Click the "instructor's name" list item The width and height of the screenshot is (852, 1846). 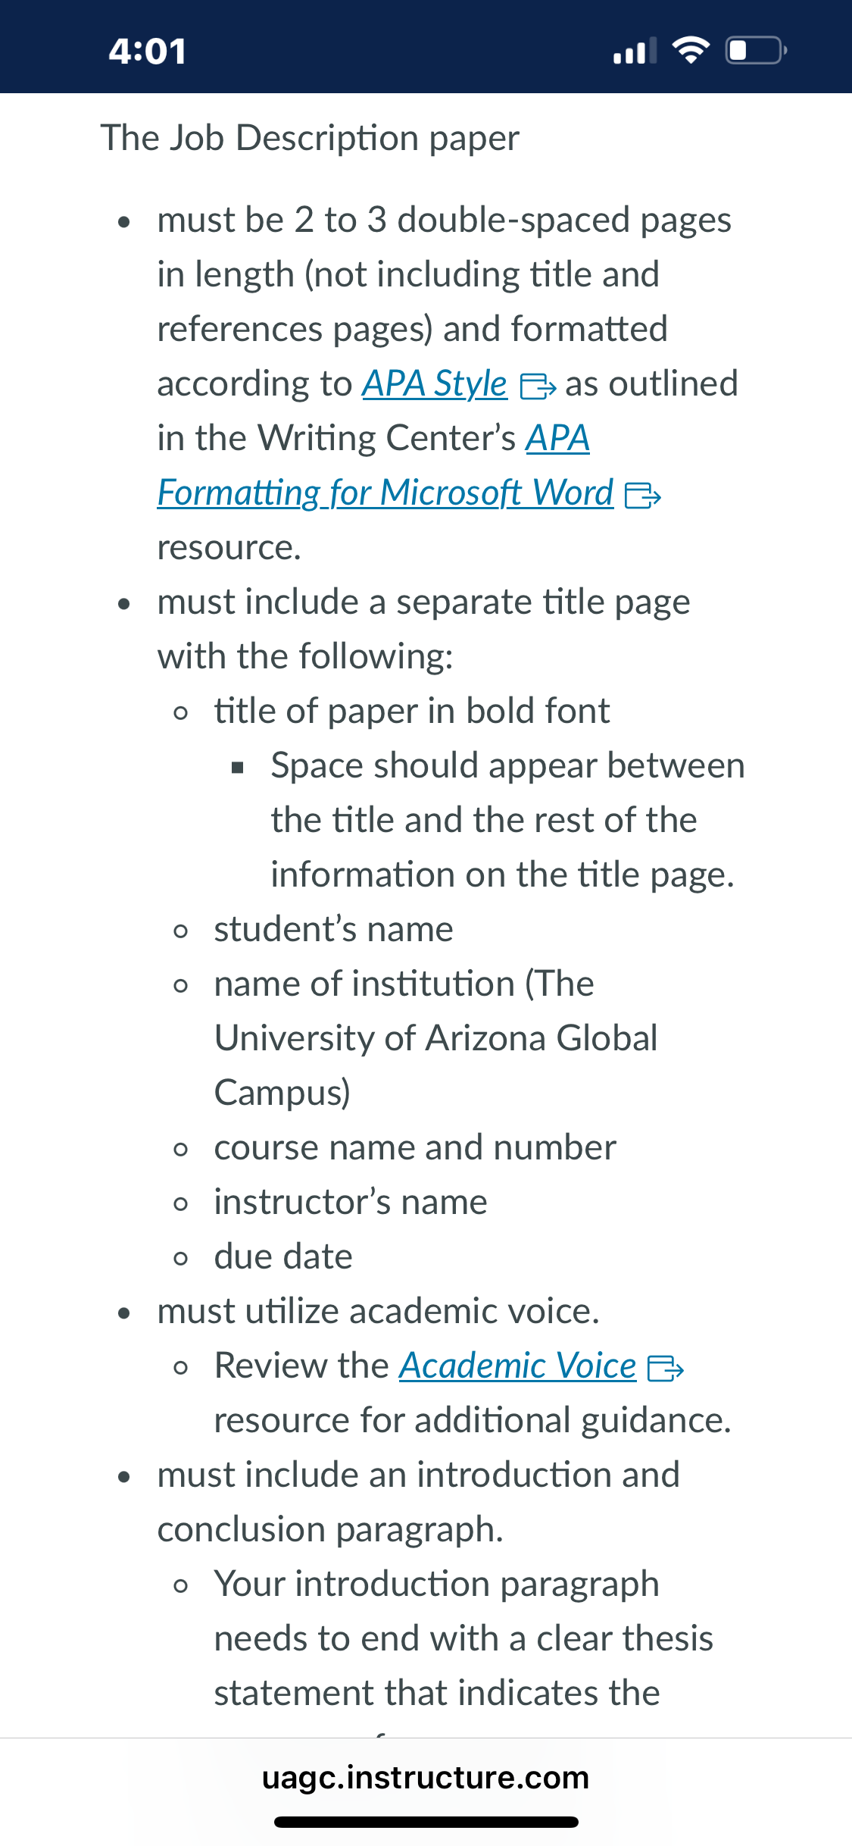click(x=351, y=1202)
